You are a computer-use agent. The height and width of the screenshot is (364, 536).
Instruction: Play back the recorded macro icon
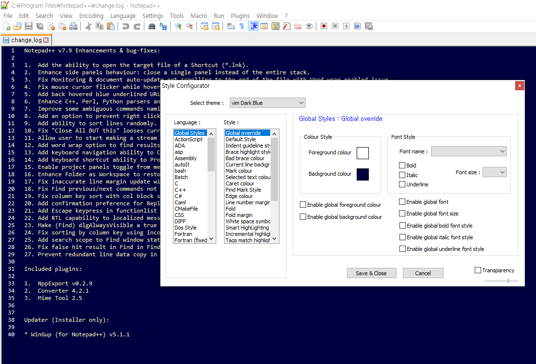click(x=346, y=26)
